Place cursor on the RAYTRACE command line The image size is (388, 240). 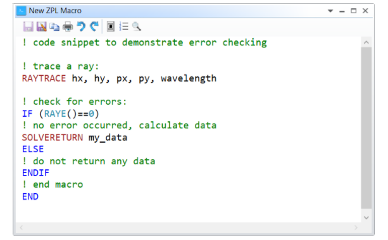coord(119,78)
